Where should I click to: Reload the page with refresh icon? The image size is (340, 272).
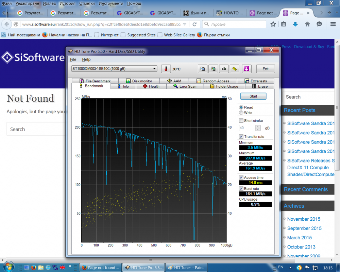(x=194, y=24)
